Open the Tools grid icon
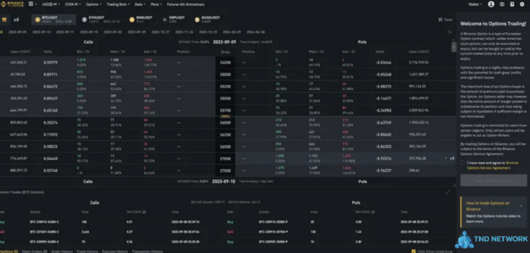Image resolution: width=530 pixels, height=253 pixels. (x=440, y=19)
